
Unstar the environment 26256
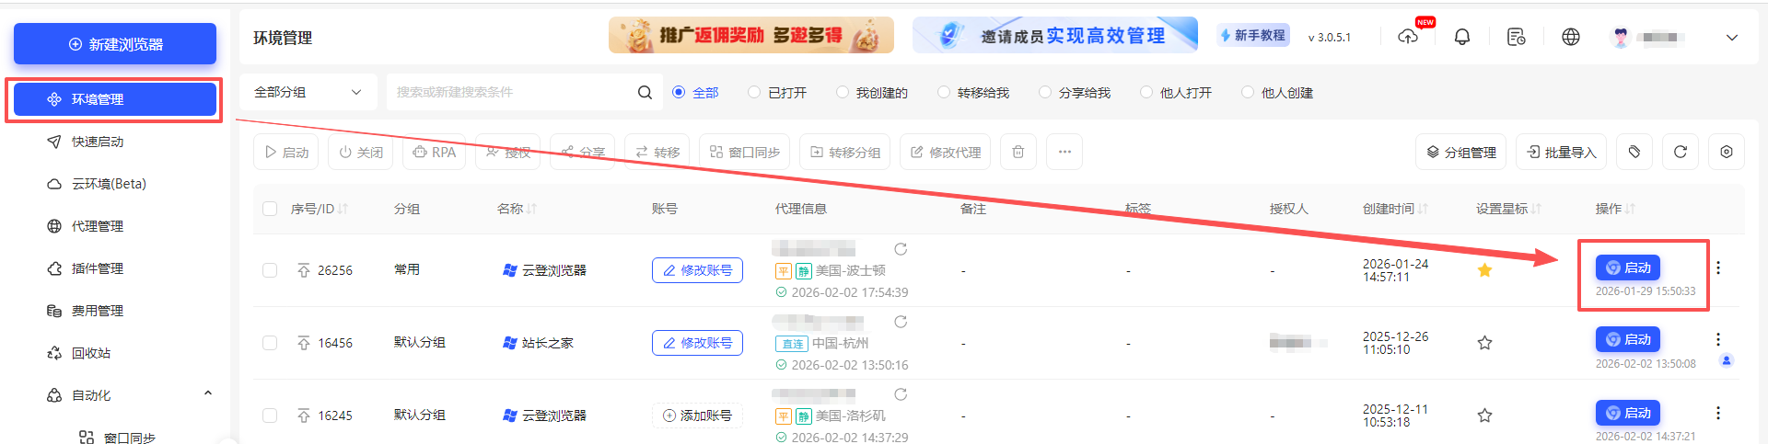point(1484,270)
